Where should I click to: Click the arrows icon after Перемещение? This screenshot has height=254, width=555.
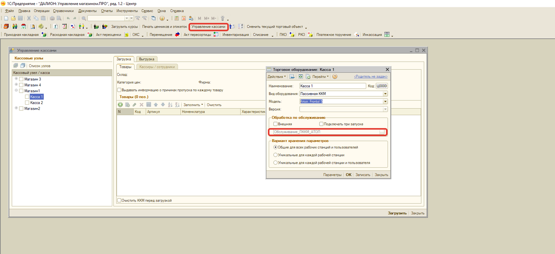point(177,35)
